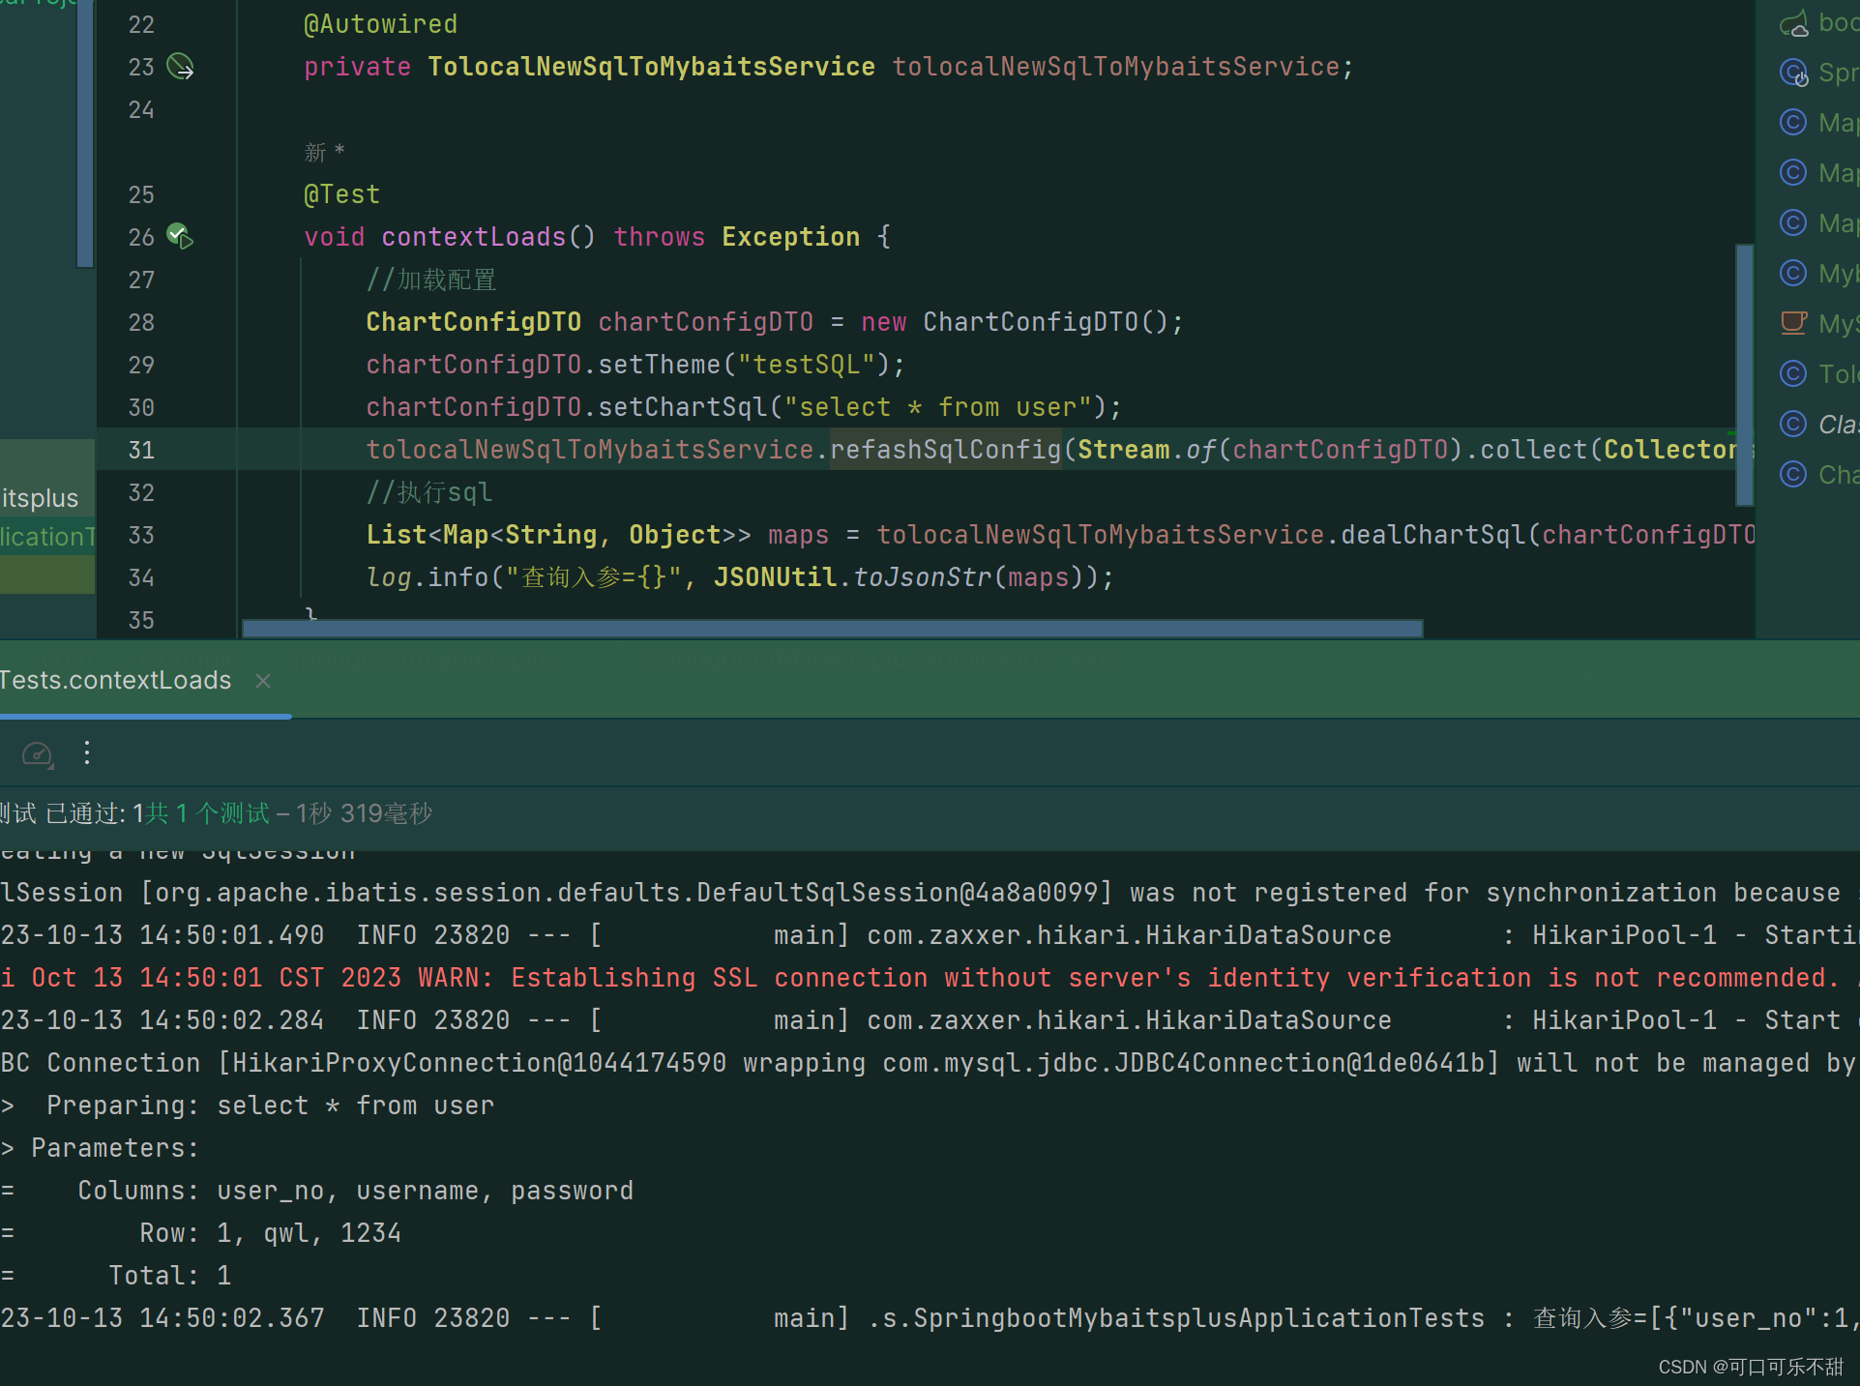Click line number 31 in the editor gutter
The height and width of the screenshot is (1386, 1860).
[x=141, y=449]
